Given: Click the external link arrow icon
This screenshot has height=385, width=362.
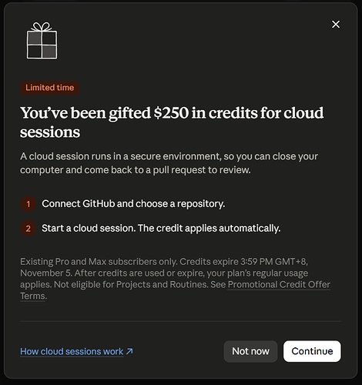Looking at the screenshot, I should pos(129,351).
